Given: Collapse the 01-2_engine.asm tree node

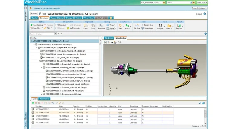Looking at the screenshot, I should (37, 48).
